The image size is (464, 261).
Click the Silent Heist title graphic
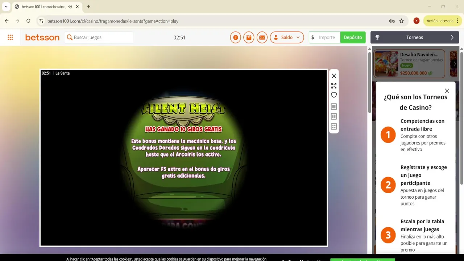click(183, 109)
